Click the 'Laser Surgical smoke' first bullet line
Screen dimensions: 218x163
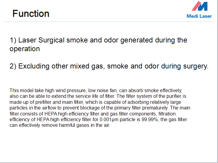pyautogui.click(x=99, y=40)
